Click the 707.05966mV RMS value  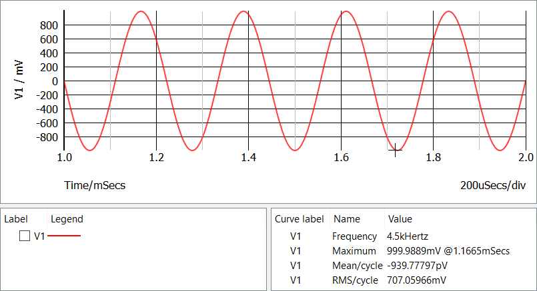(x=416, y=280)
